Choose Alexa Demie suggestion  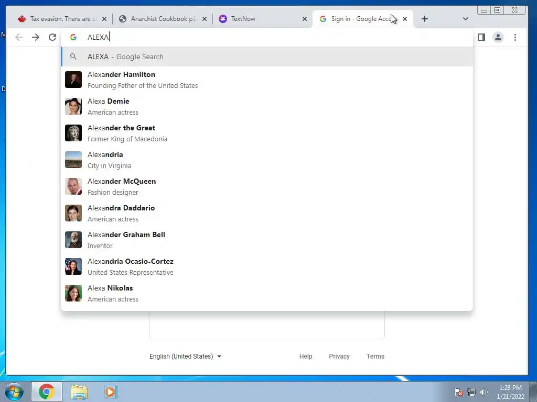(267, 106)
